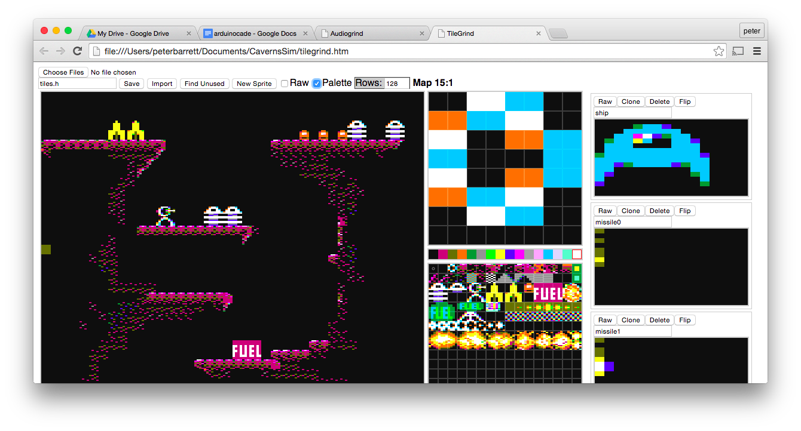Image resolution: width=801 pixels, height=431 pixels.
Task: Go back with the browser back arrow
Action: [44, 51]
